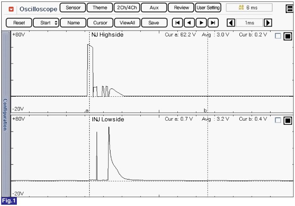295x206 pixels.
Task: Open the Sensor menu
Action: coord(73,8)
